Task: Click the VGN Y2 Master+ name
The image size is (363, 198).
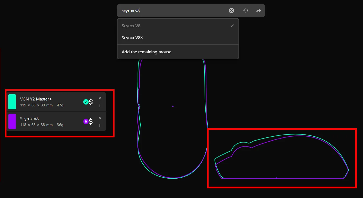Action: 36,99
